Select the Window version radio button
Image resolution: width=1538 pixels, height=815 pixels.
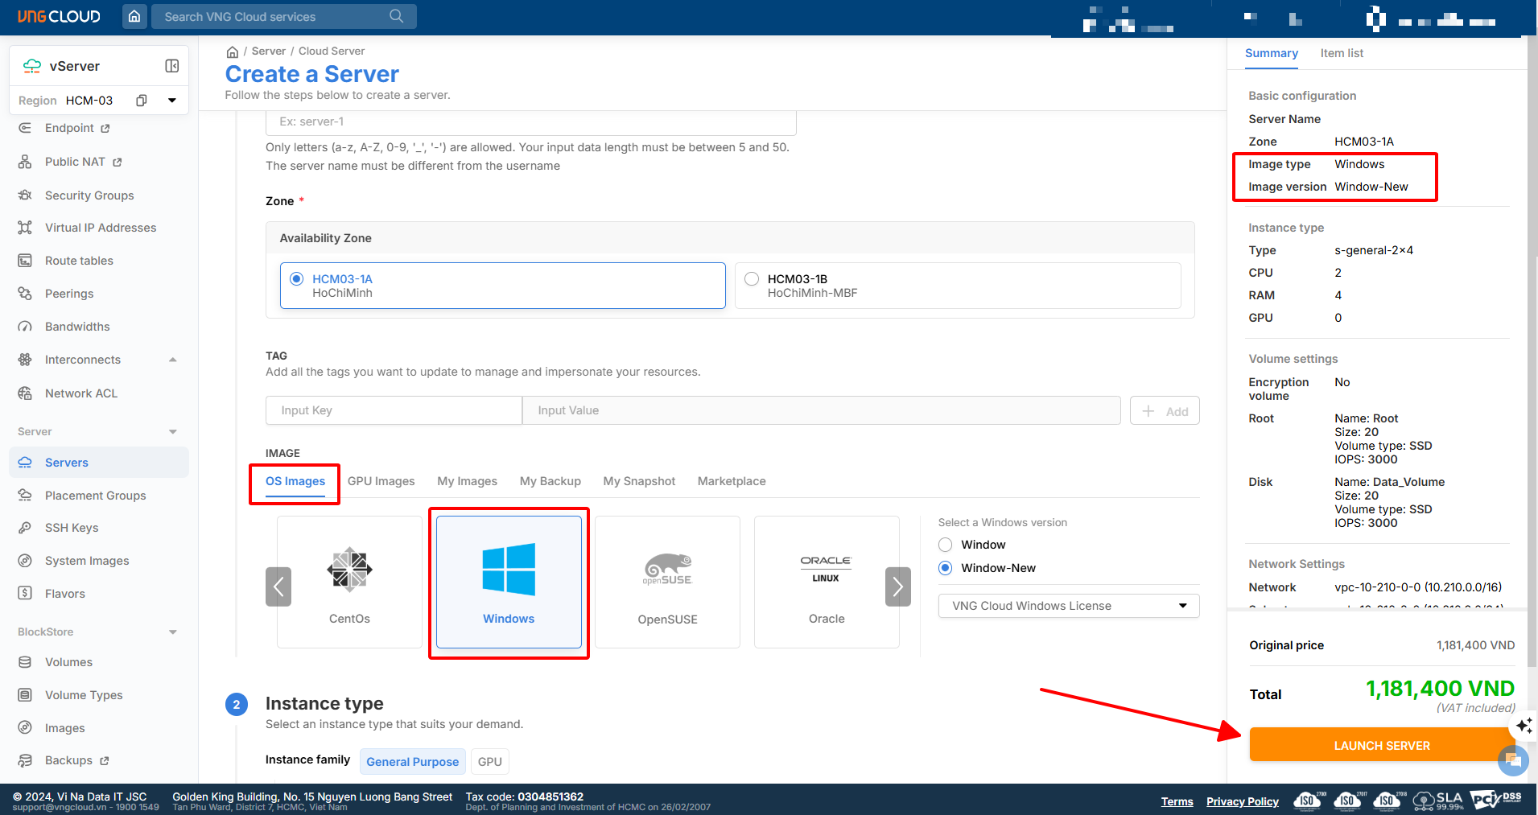946,545
